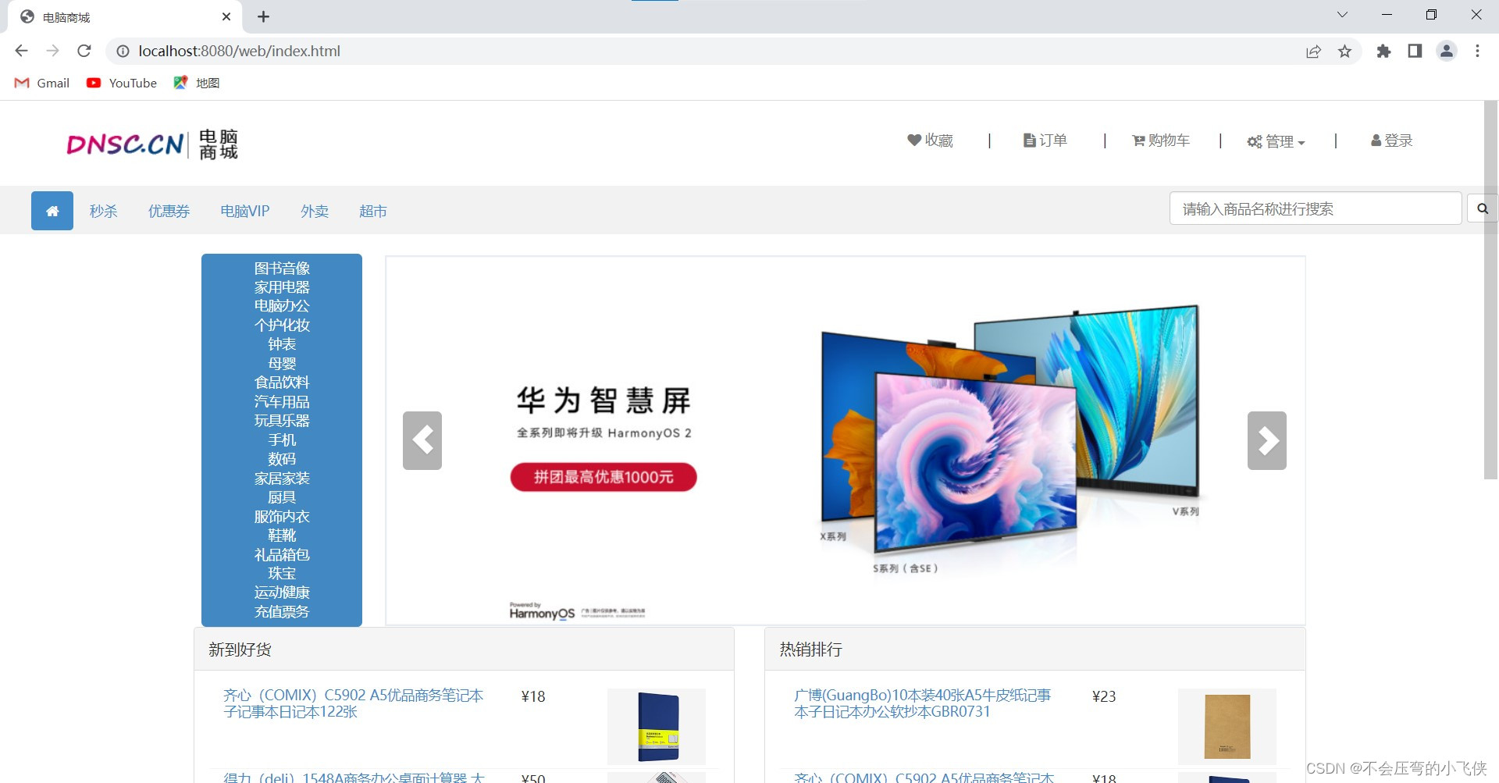Open a new browser tab
This screenshot has height=783, width=1499.
263,16
